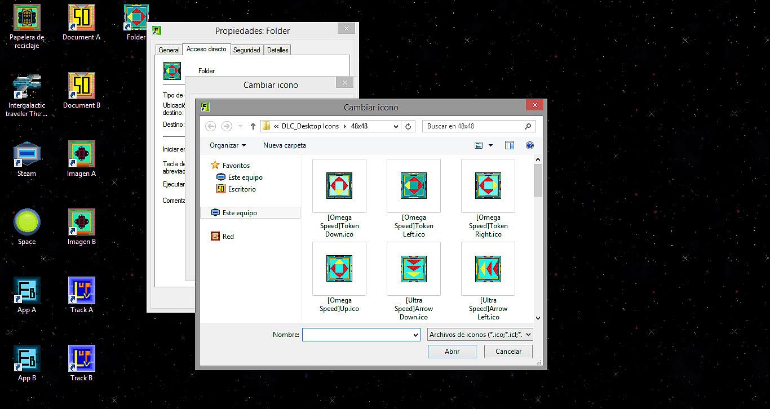Select Escritorio in the Favoritos tree
Viewport: 770px width, 409px height.
tap(242, 189)
